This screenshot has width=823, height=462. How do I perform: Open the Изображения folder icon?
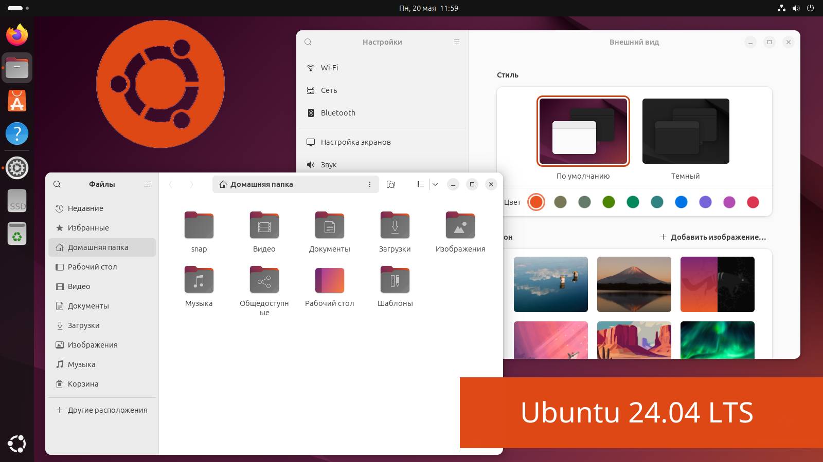(x=460, y=225)
